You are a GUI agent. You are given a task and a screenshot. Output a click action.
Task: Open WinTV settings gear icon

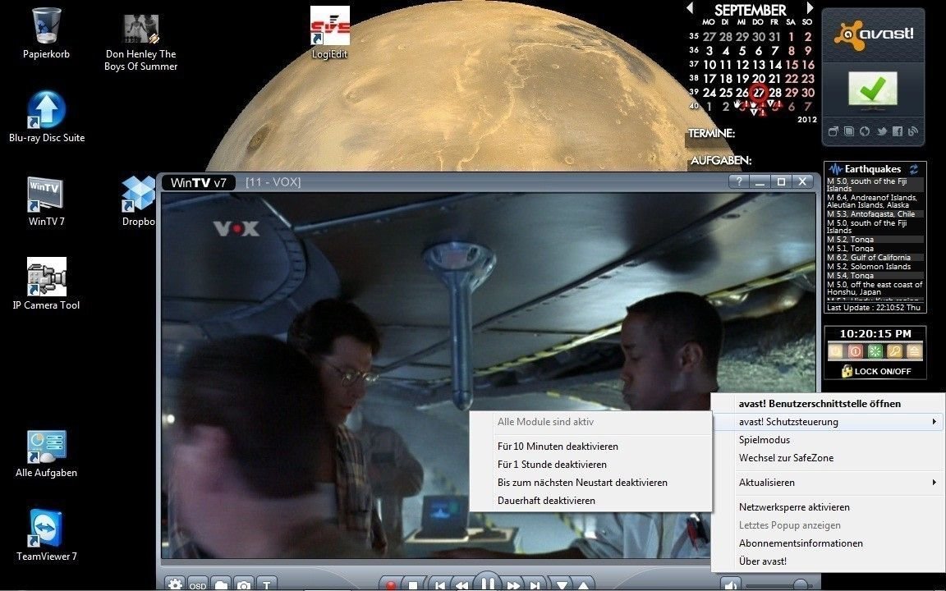pos(175,584)
